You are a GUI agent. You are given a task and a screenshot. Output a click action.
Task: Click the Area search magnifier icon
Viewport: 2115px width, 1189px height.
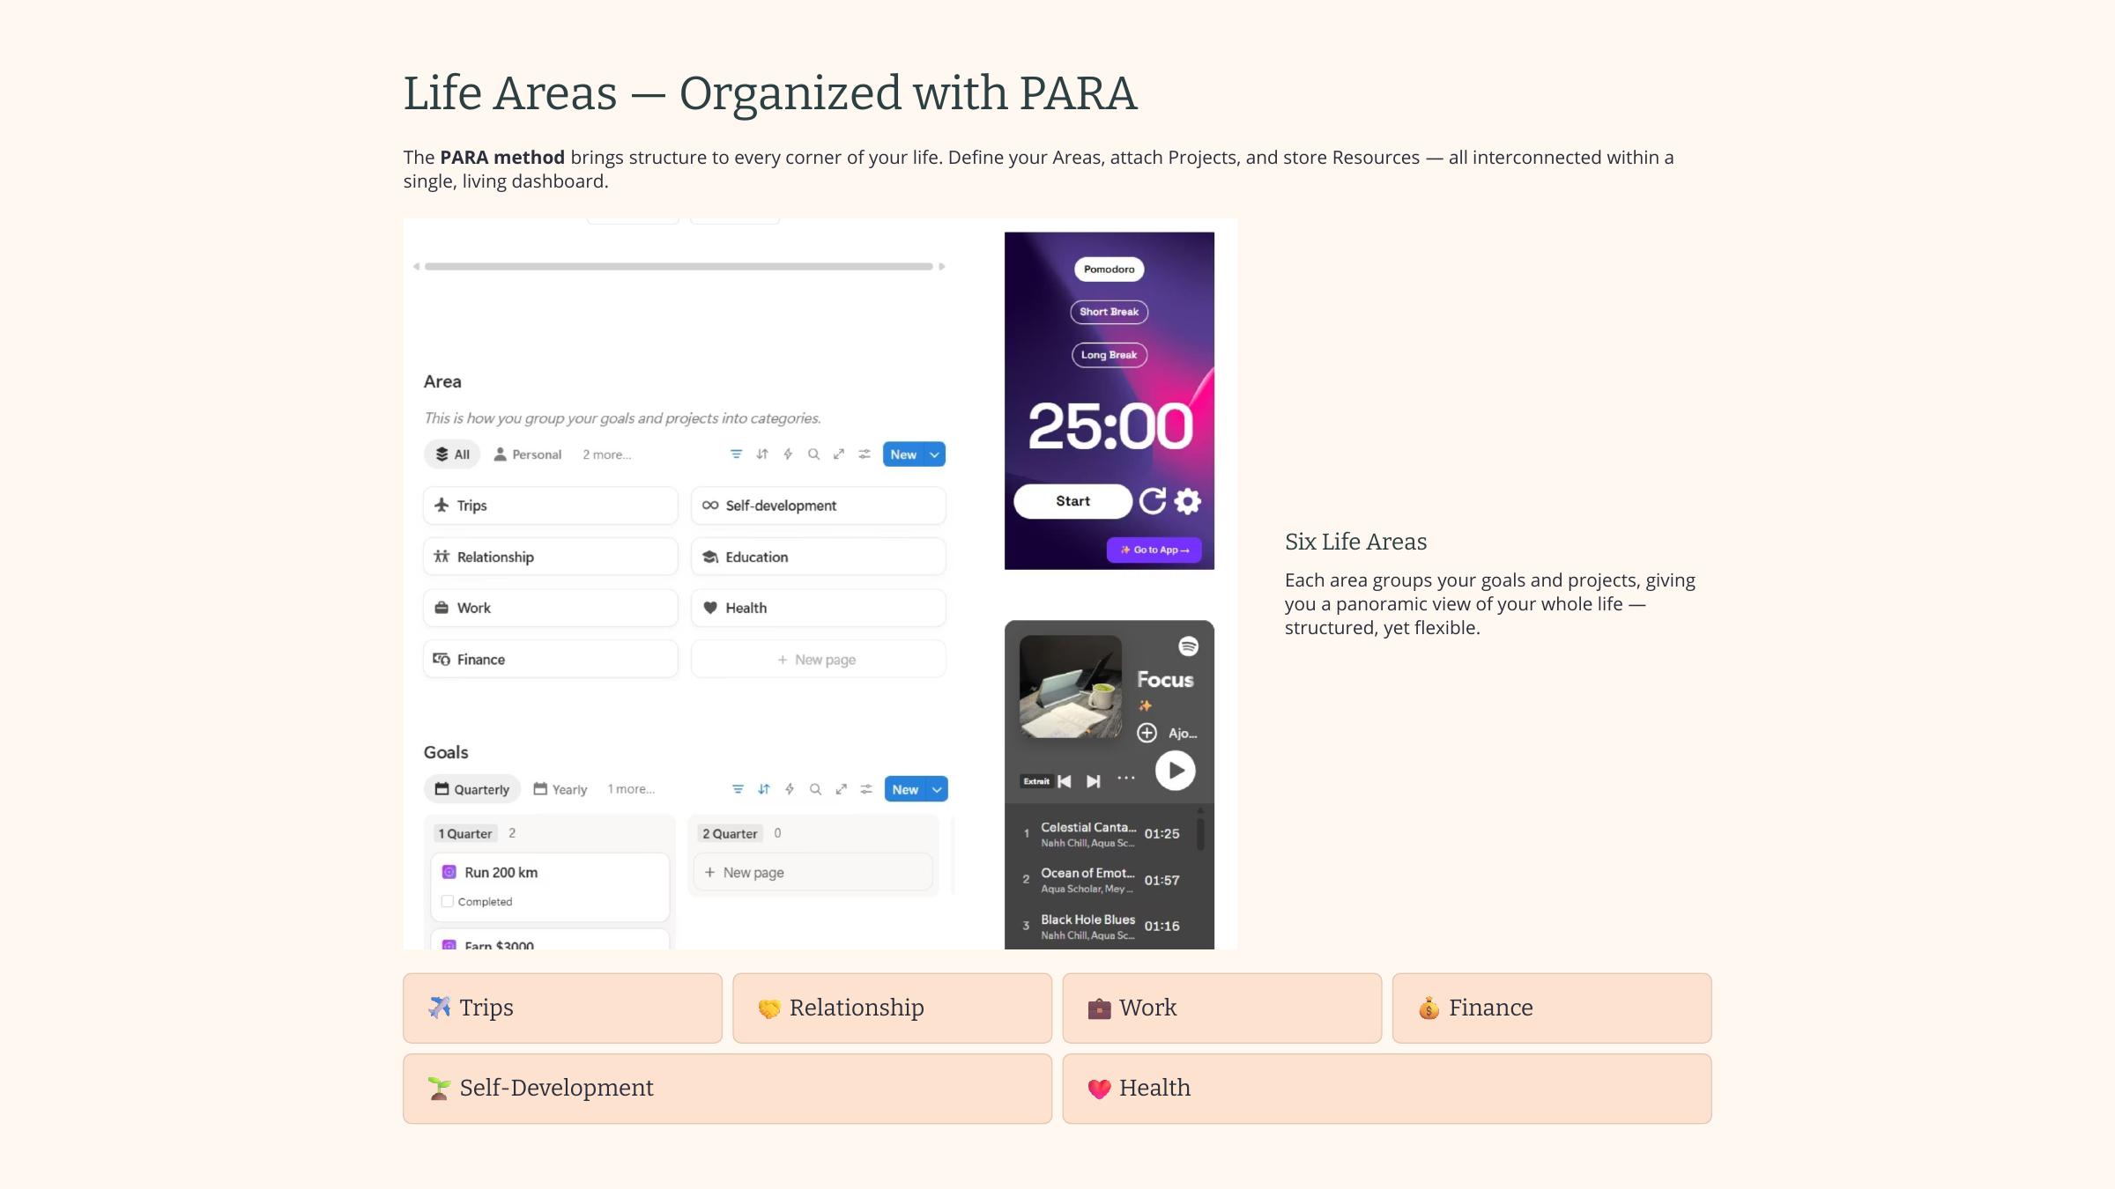(x=813, y=454)
